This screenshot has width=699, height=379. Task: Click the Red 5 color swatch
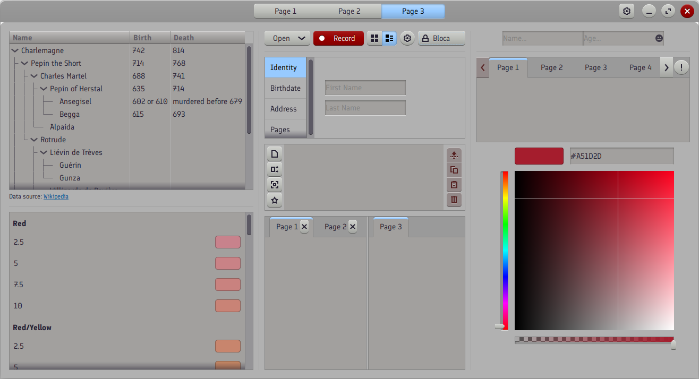click(228, 263)
